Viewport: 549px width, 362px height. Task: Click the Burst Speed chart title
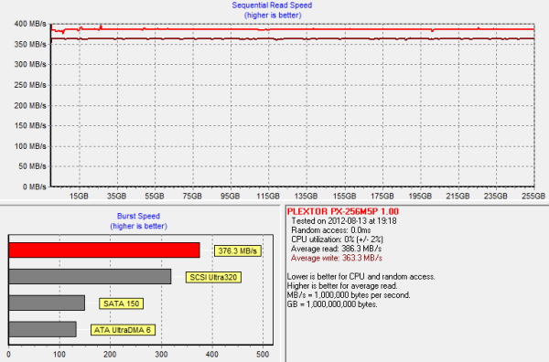[x=139, y=216]
